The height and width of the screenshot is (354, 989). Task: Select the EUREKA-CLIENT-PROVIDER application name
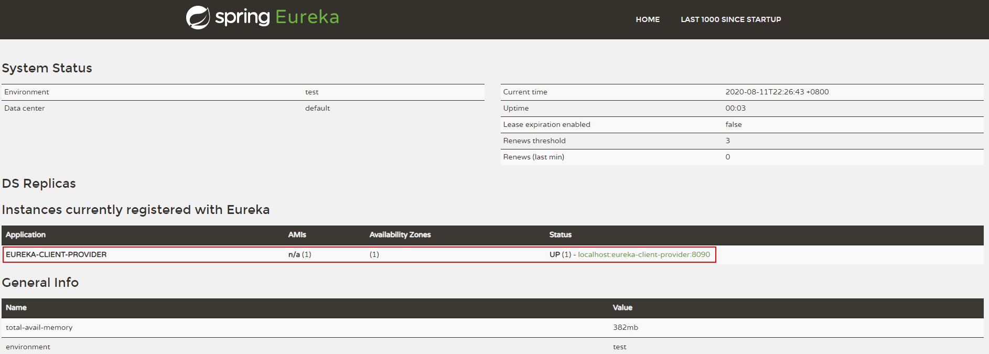coord(56,254)
